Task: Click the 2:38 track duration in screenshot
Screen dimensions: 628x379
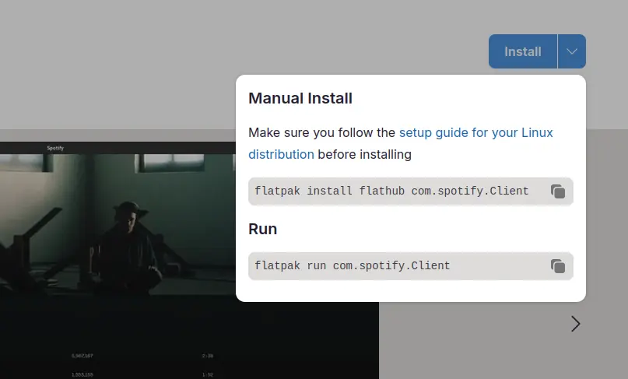Action: pos(207,356)
